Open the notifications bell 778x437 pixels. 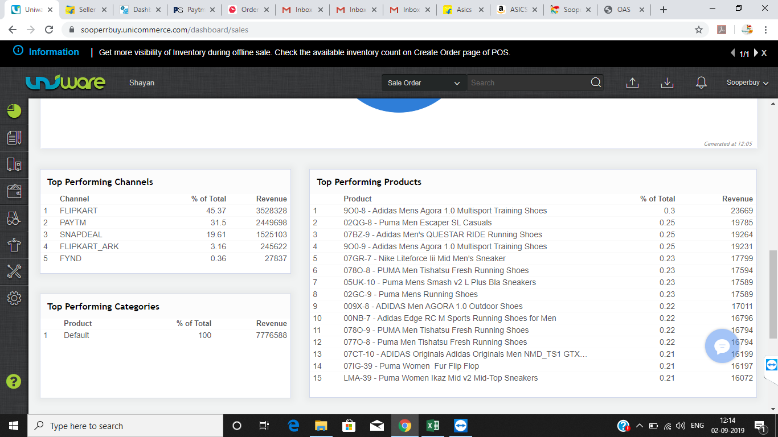[701, 83]
